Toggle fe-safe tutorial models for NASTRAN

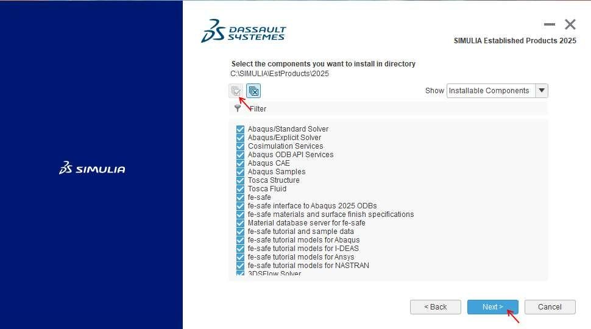click(240, 266)
